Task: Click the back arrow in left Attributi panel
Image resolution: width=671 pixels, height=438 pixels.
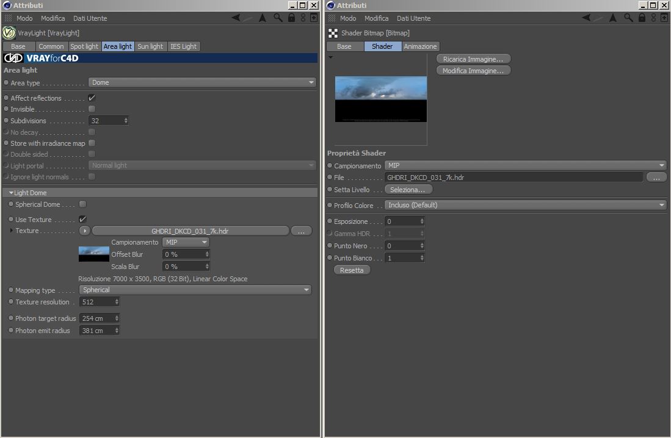Action: click(236, 18)
